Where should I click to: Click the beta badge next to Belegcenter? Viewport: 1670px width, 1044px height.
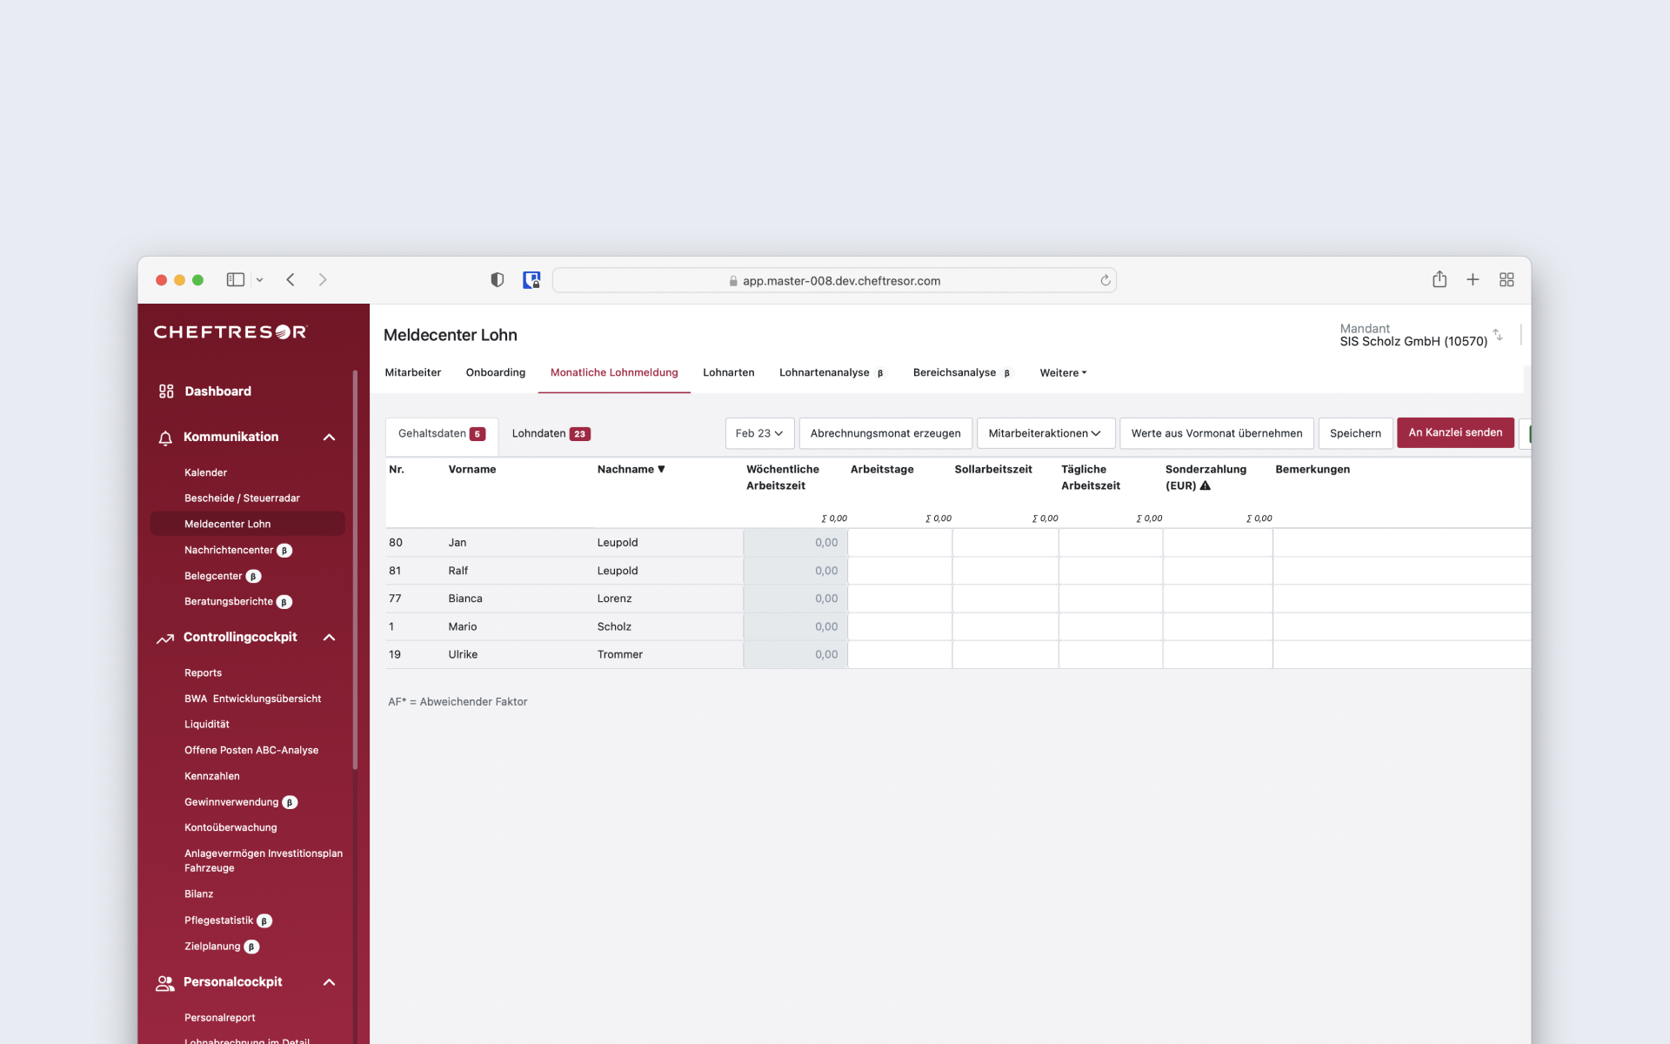tap(253, 577)
